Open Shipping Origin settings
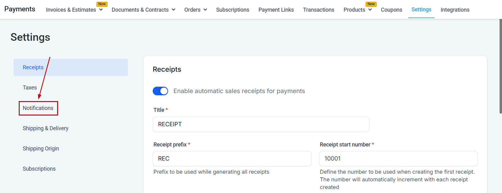The image size is (502, 193). (41, 149)
